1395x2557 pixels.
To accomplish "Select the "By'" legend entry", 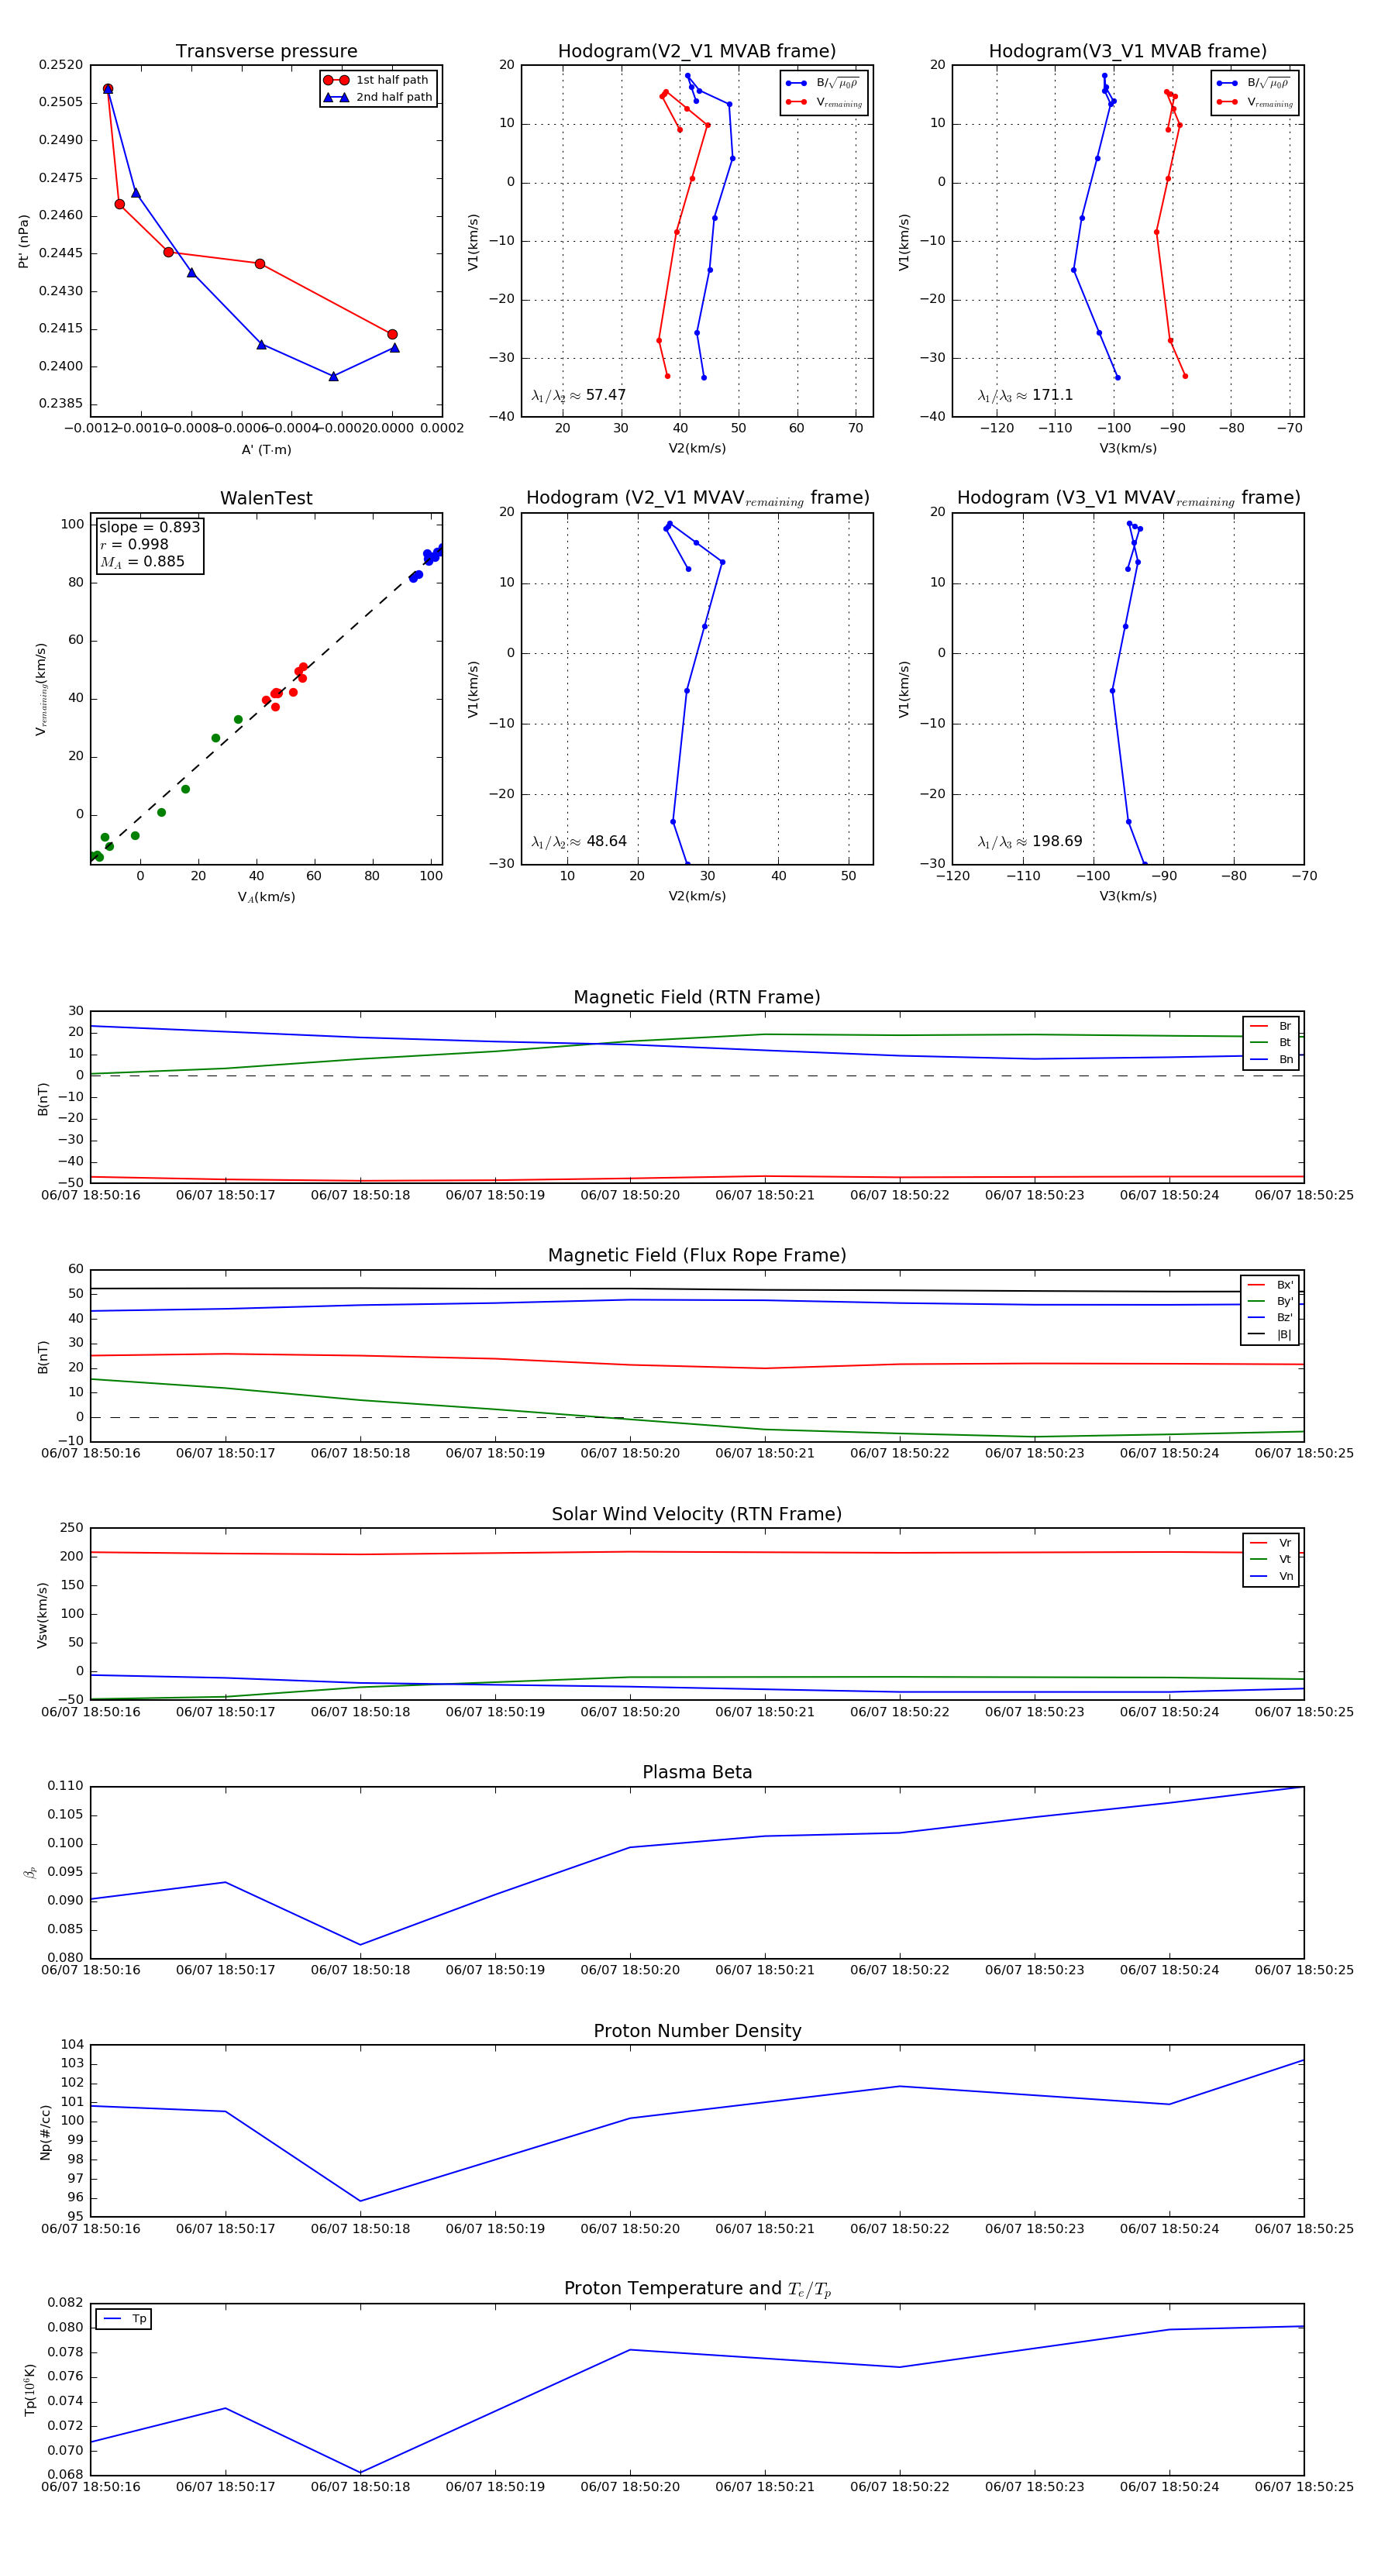I will click(1270, 1301).
